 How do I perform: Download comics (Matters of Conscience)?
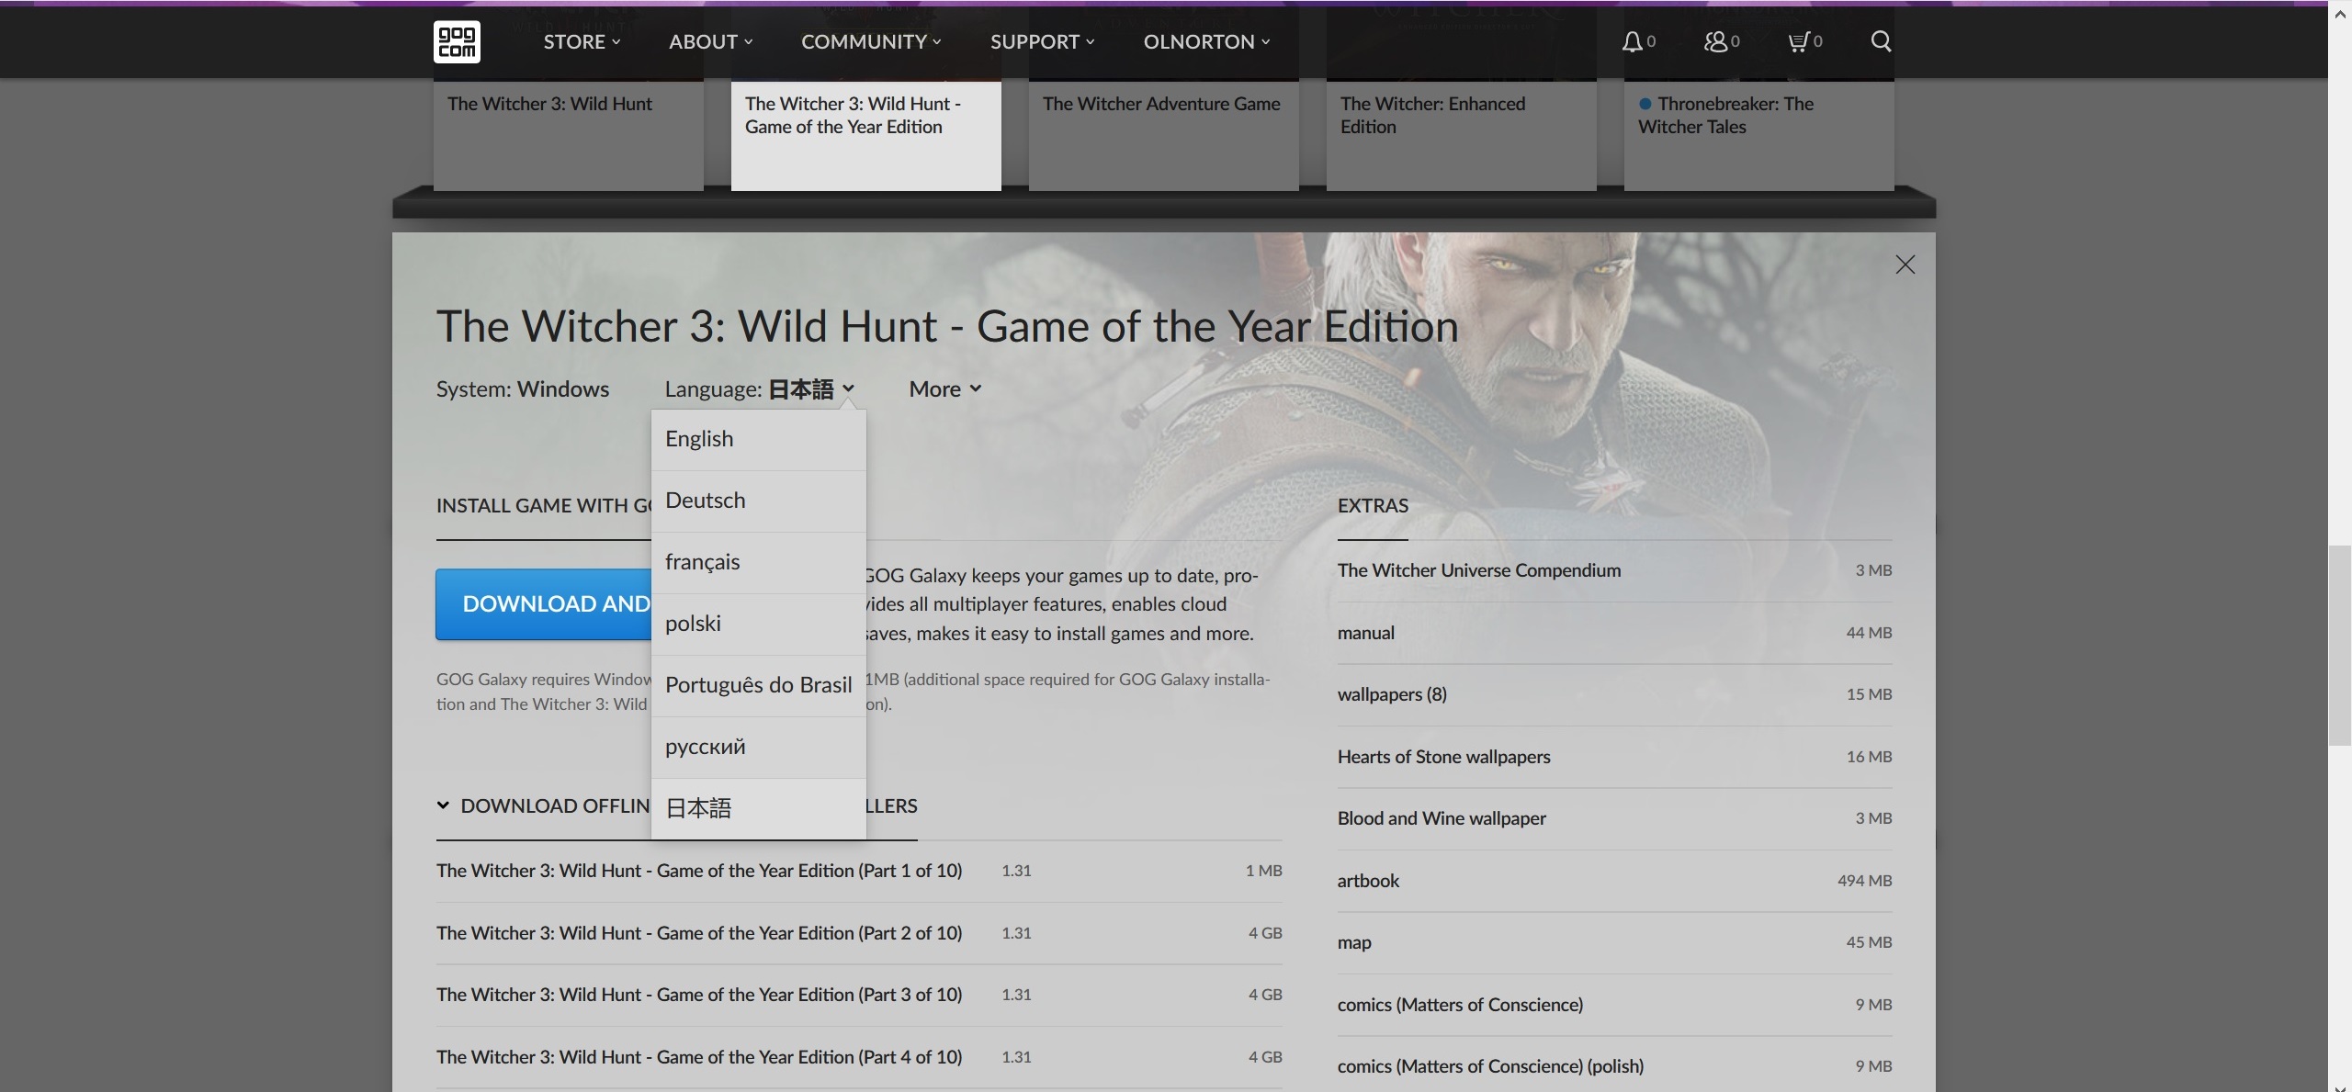[x=1615, y=1005]
